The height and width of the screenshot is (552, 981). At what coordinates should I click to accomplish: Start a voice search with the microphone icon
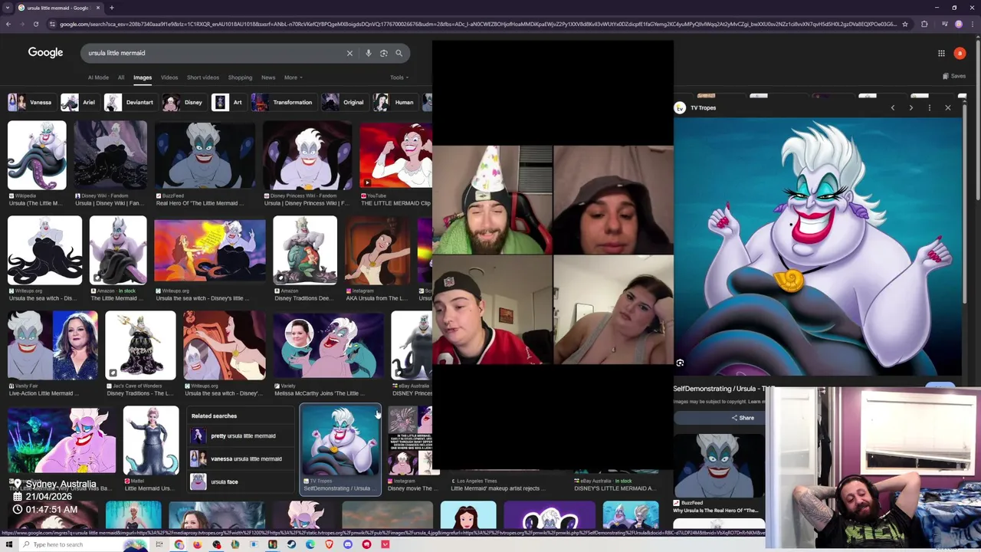[x=369, y=53]
